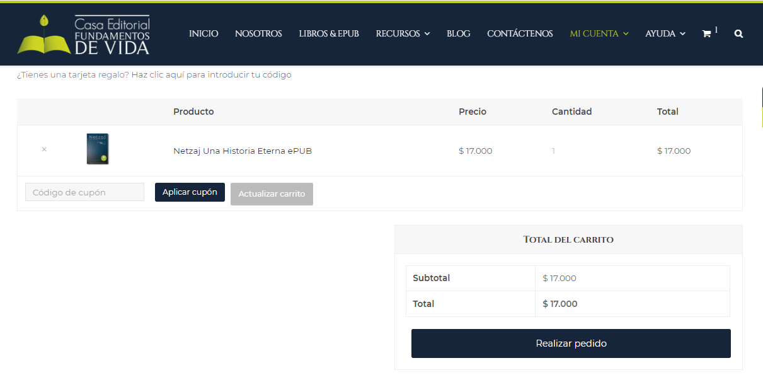Open the Blog menu item
Image resolution: width=763 pixels, height=375 pixels.
(458, 34)
